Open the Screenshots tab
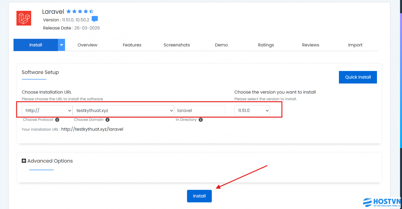The width and height of the screenshot is (402, 209). [177, 45]
